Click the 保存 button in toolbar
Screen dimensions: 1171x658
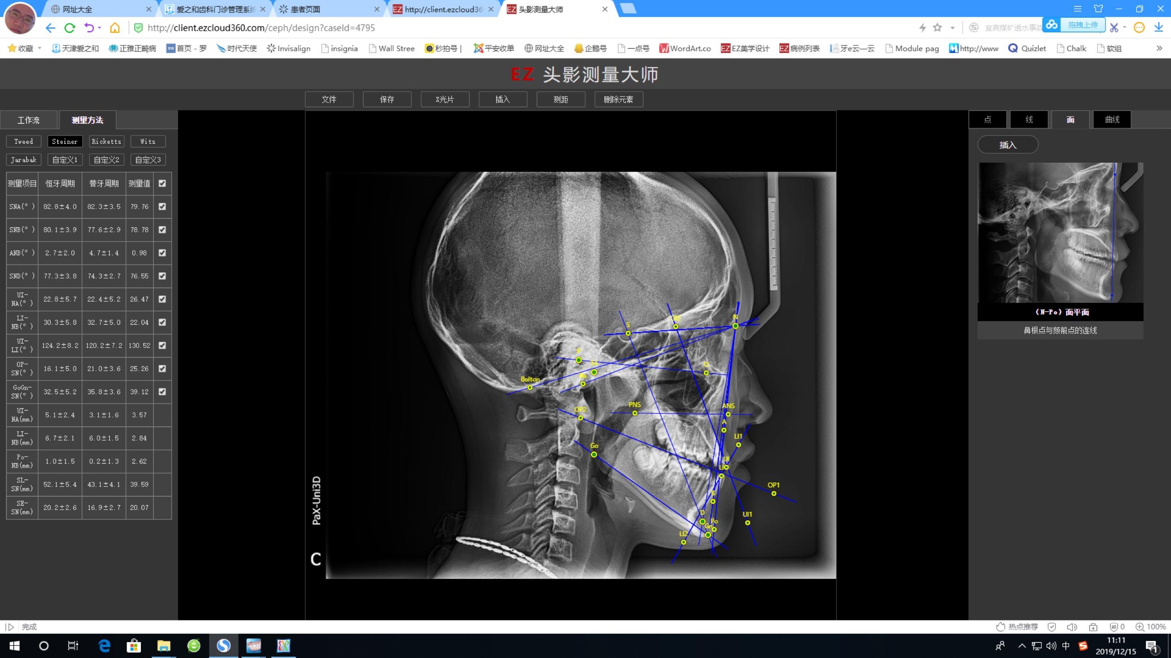[x=387, y=99]
